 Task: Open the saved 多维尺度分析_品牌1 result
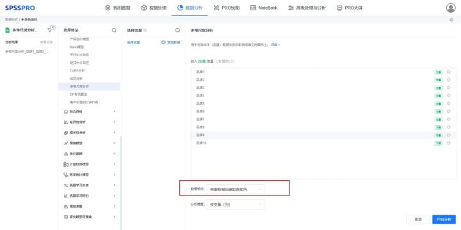tap(28, 52)
